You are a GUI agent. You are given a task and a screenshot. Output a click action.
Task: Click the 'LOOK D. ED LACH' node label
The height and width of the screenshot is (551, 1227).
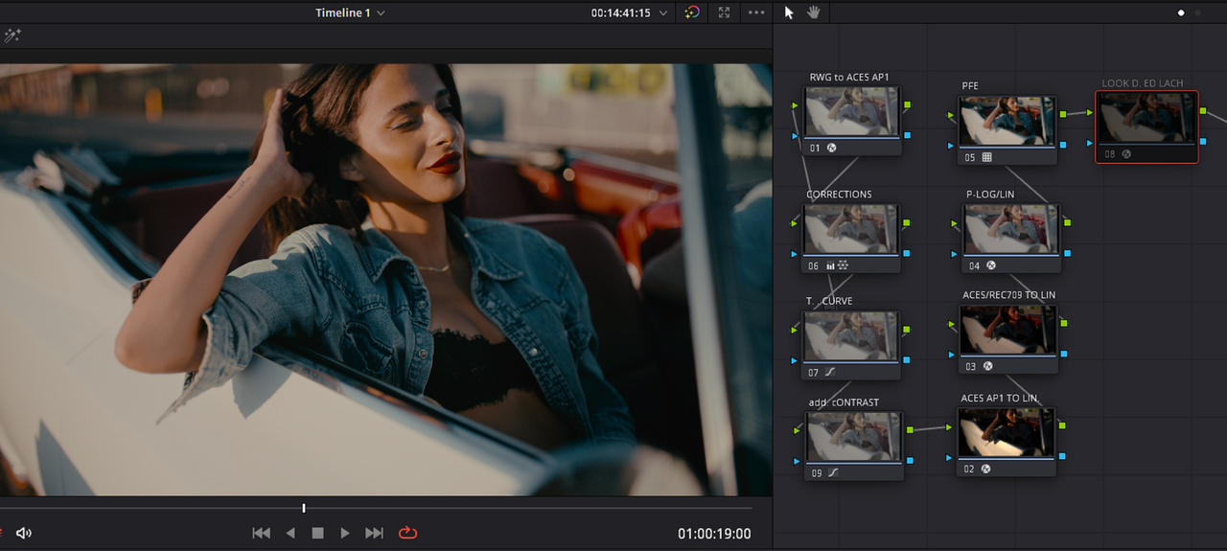(x=1143, y=83)
